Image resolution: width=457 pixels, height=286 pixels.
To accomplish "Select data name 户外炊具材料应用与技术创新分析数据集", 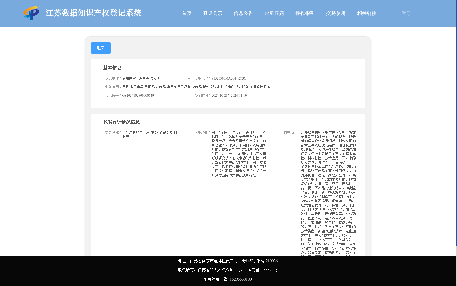I will click(x=149, y=134).
